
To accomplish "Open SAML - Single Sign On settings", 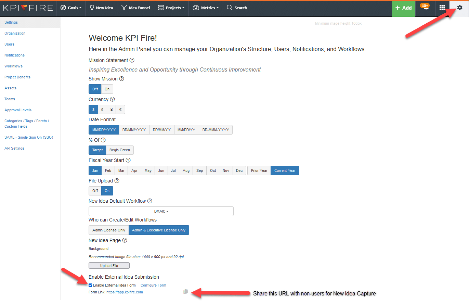I will click(29, 137).
